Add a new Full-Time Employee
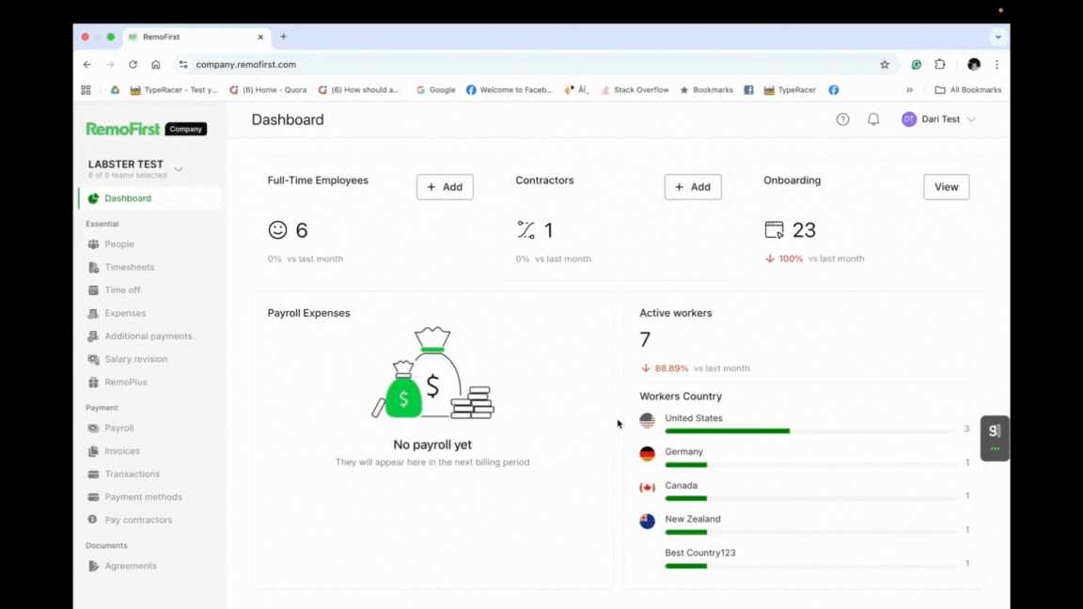This screenshot has height=609, width=1083. coord(445,187)
